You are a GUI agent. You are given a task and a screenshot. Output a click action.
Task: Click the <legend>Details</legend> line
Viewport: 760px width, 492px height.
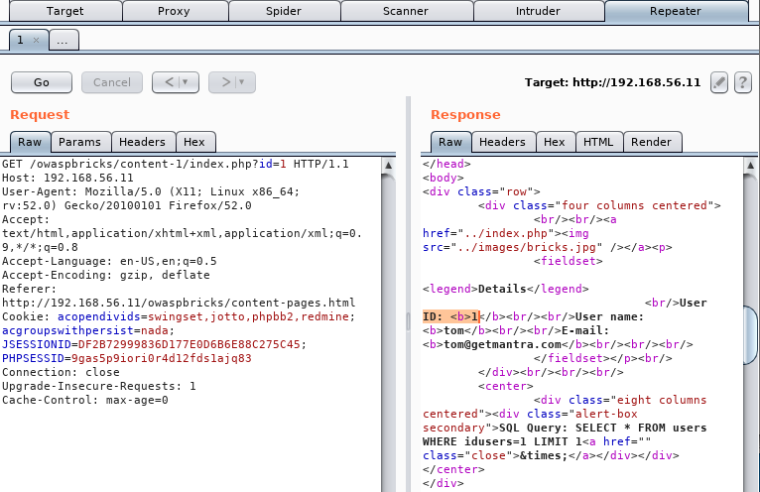click(x=506, y=289)
